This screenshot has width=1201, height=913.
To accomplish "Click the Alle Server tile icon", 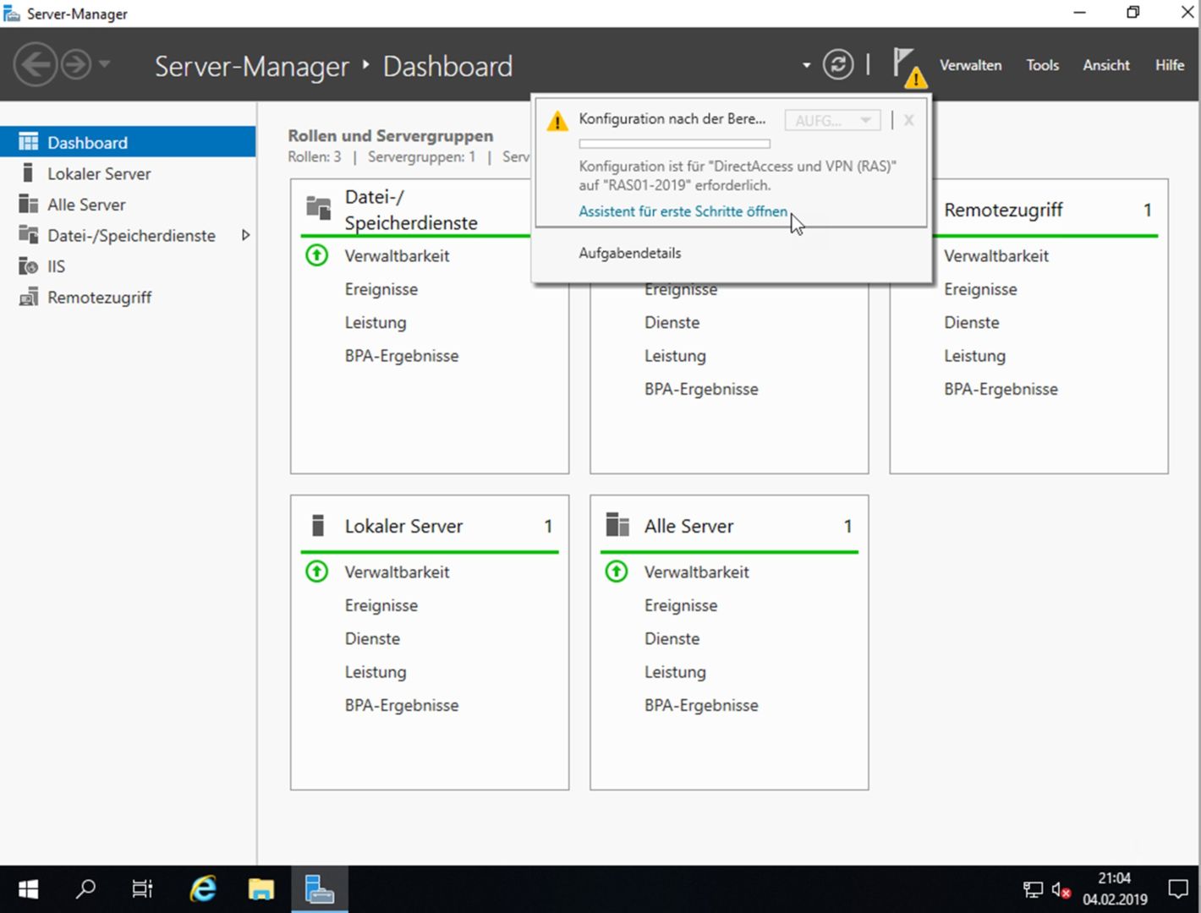I will coord(617,525).
